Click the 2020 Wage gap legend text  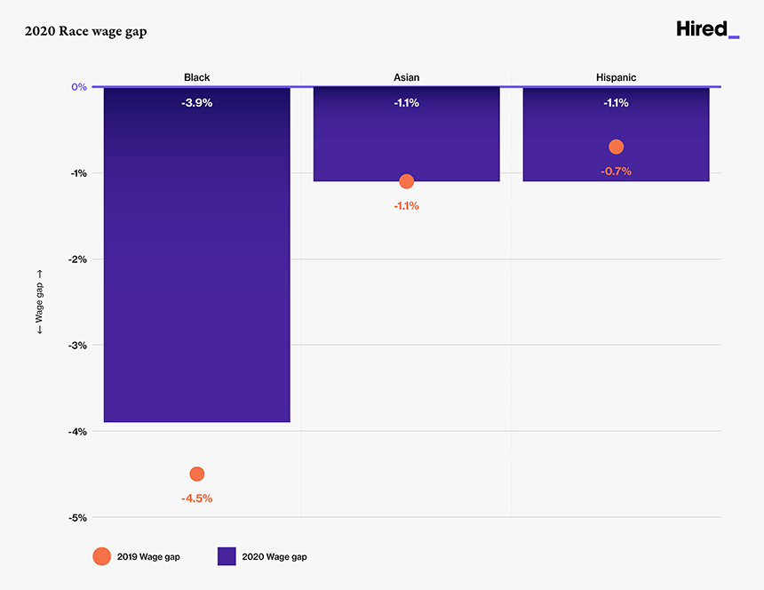[275, 557]
